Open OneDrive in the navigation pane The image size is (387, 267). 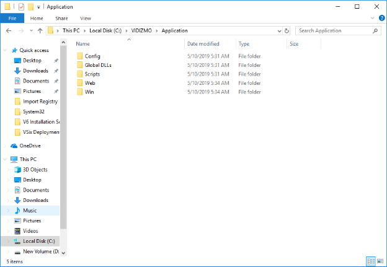click(x=30, y=146)
